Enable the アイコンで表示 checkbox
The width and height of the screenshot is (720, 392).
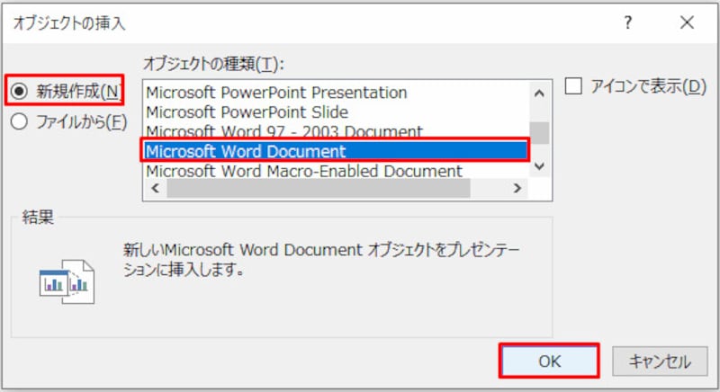(572, 86)
